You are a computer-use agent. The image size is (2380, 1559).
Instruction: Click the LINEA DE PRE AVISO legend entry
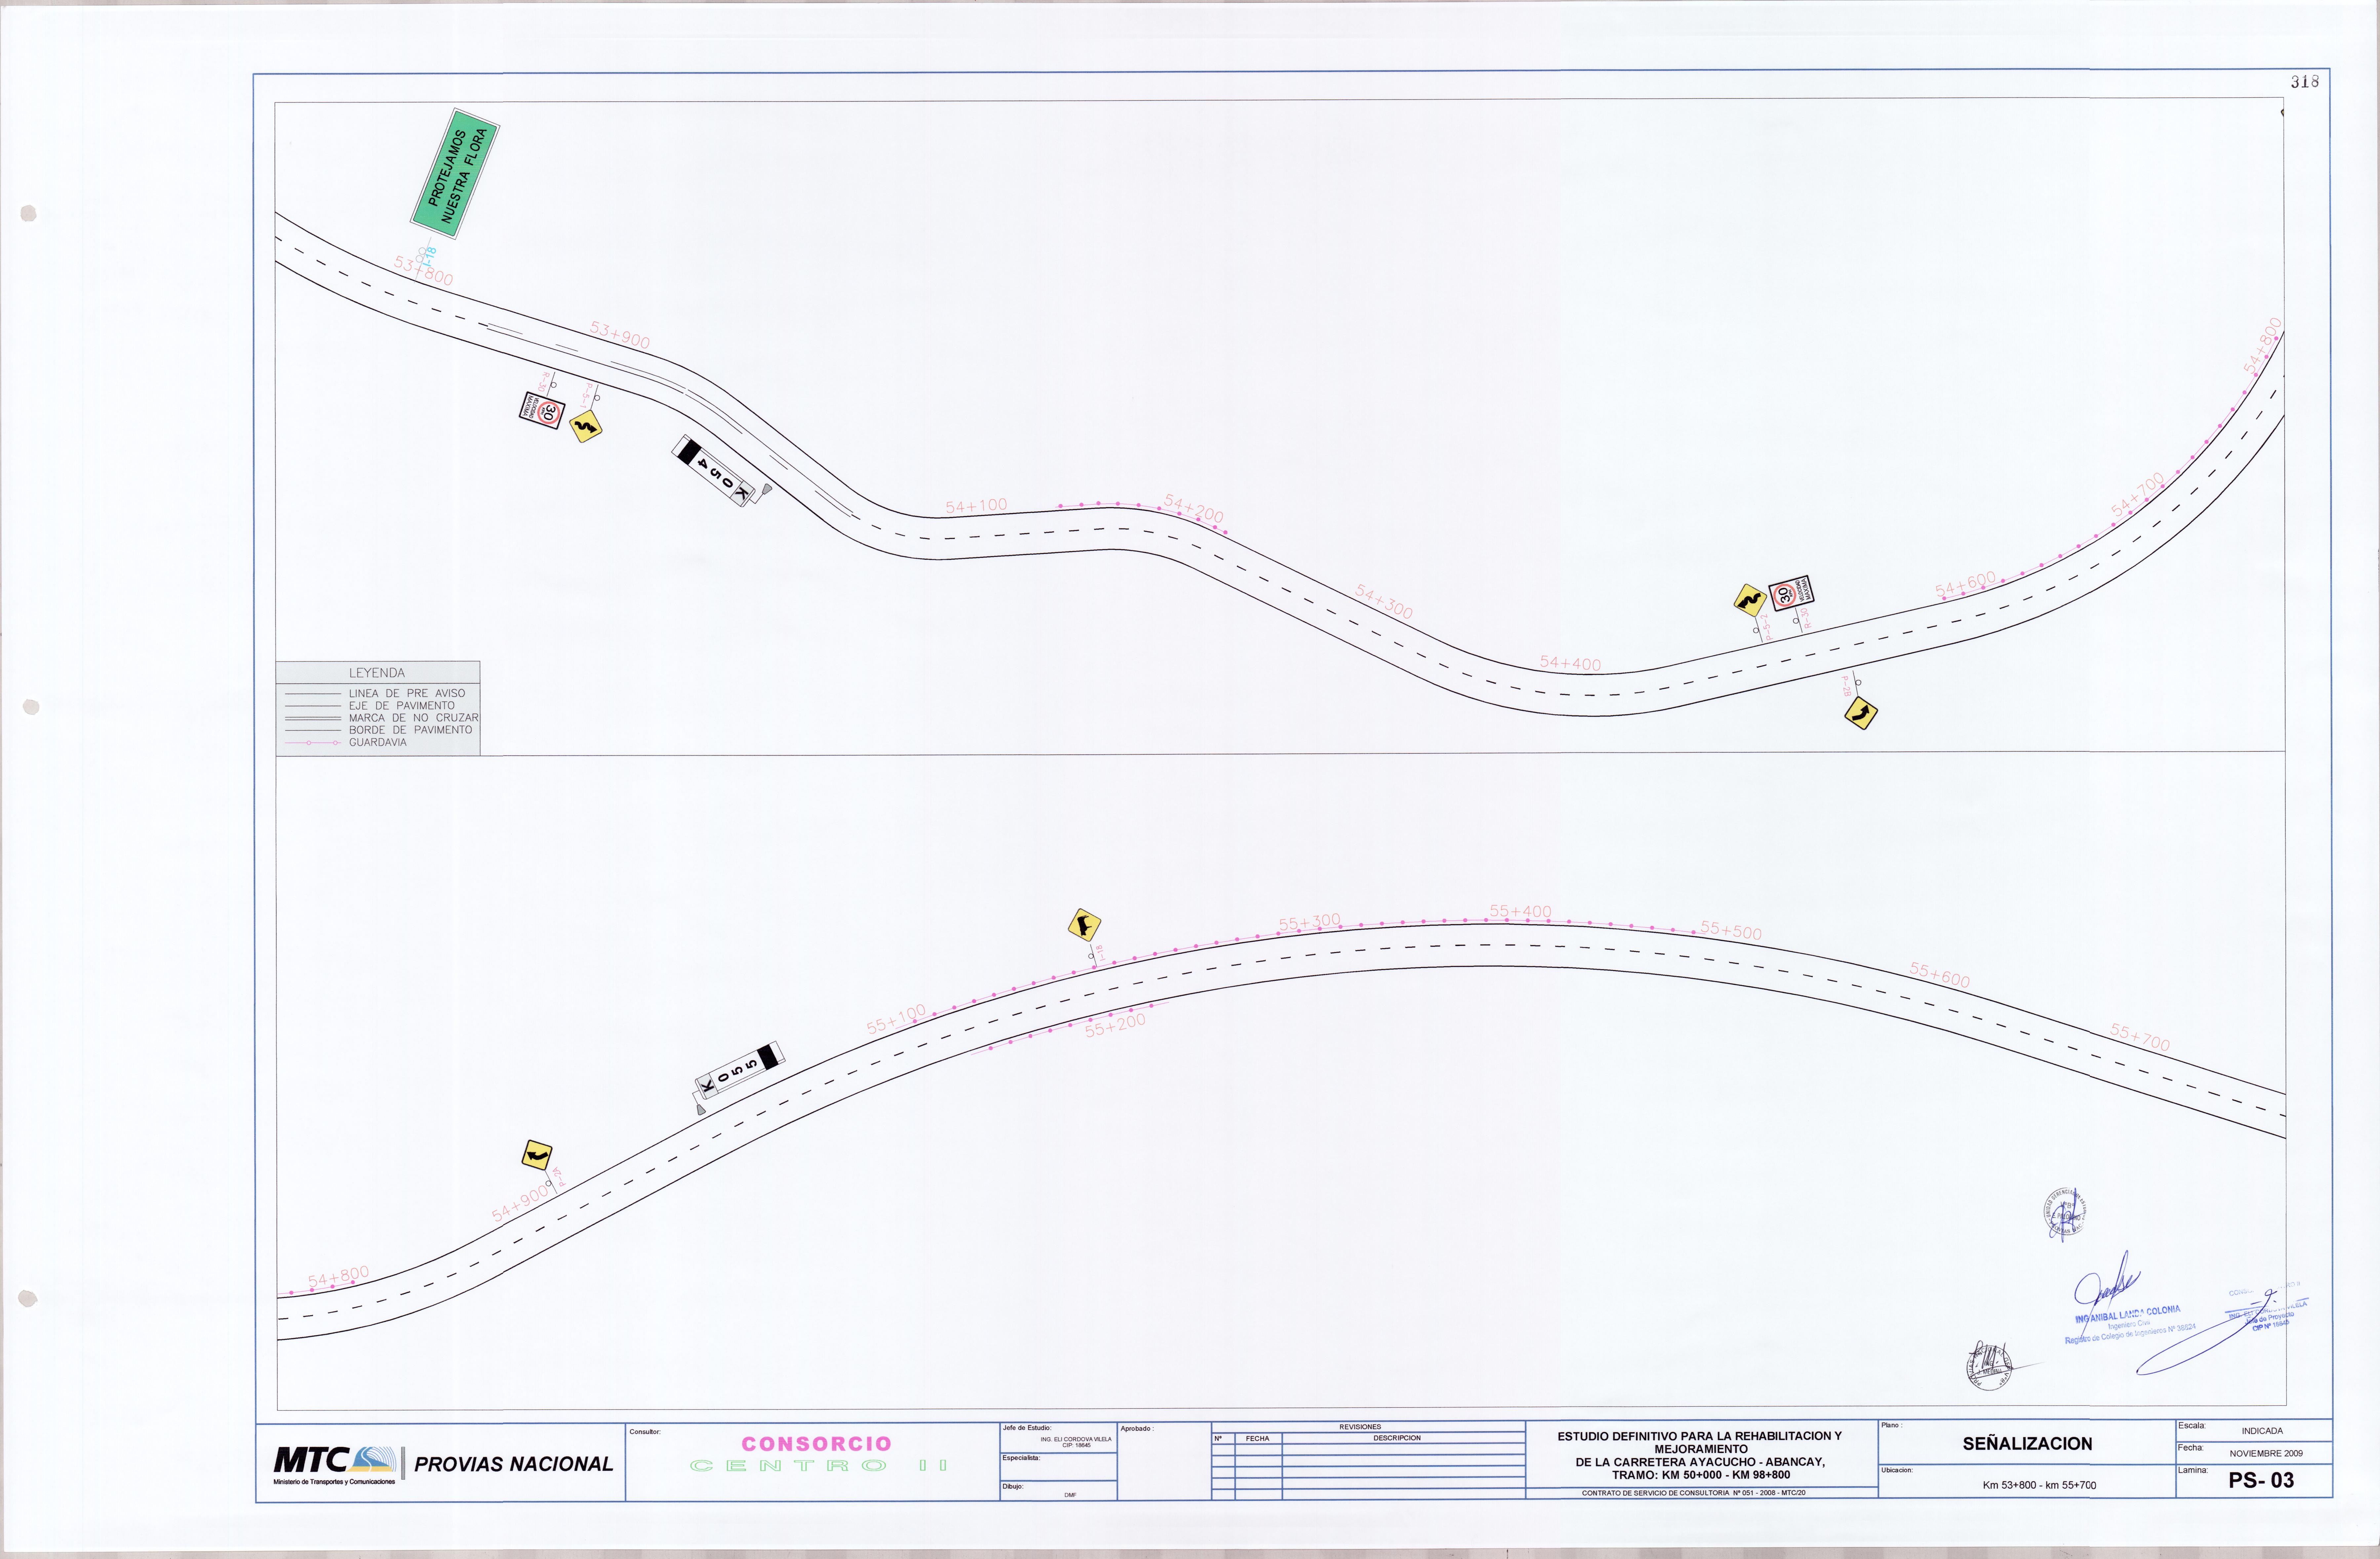[407, 694]
